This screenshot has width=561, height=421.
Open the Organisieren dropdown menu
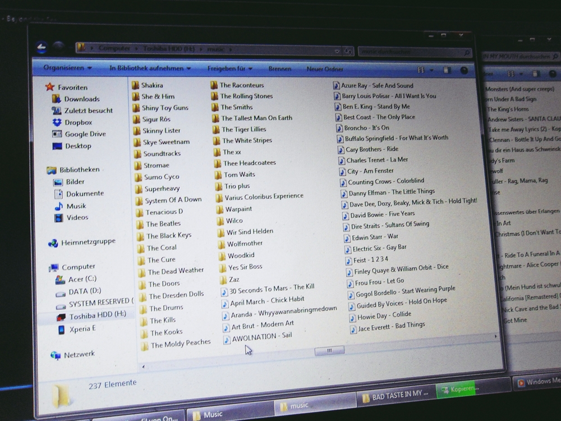[68, 68]
